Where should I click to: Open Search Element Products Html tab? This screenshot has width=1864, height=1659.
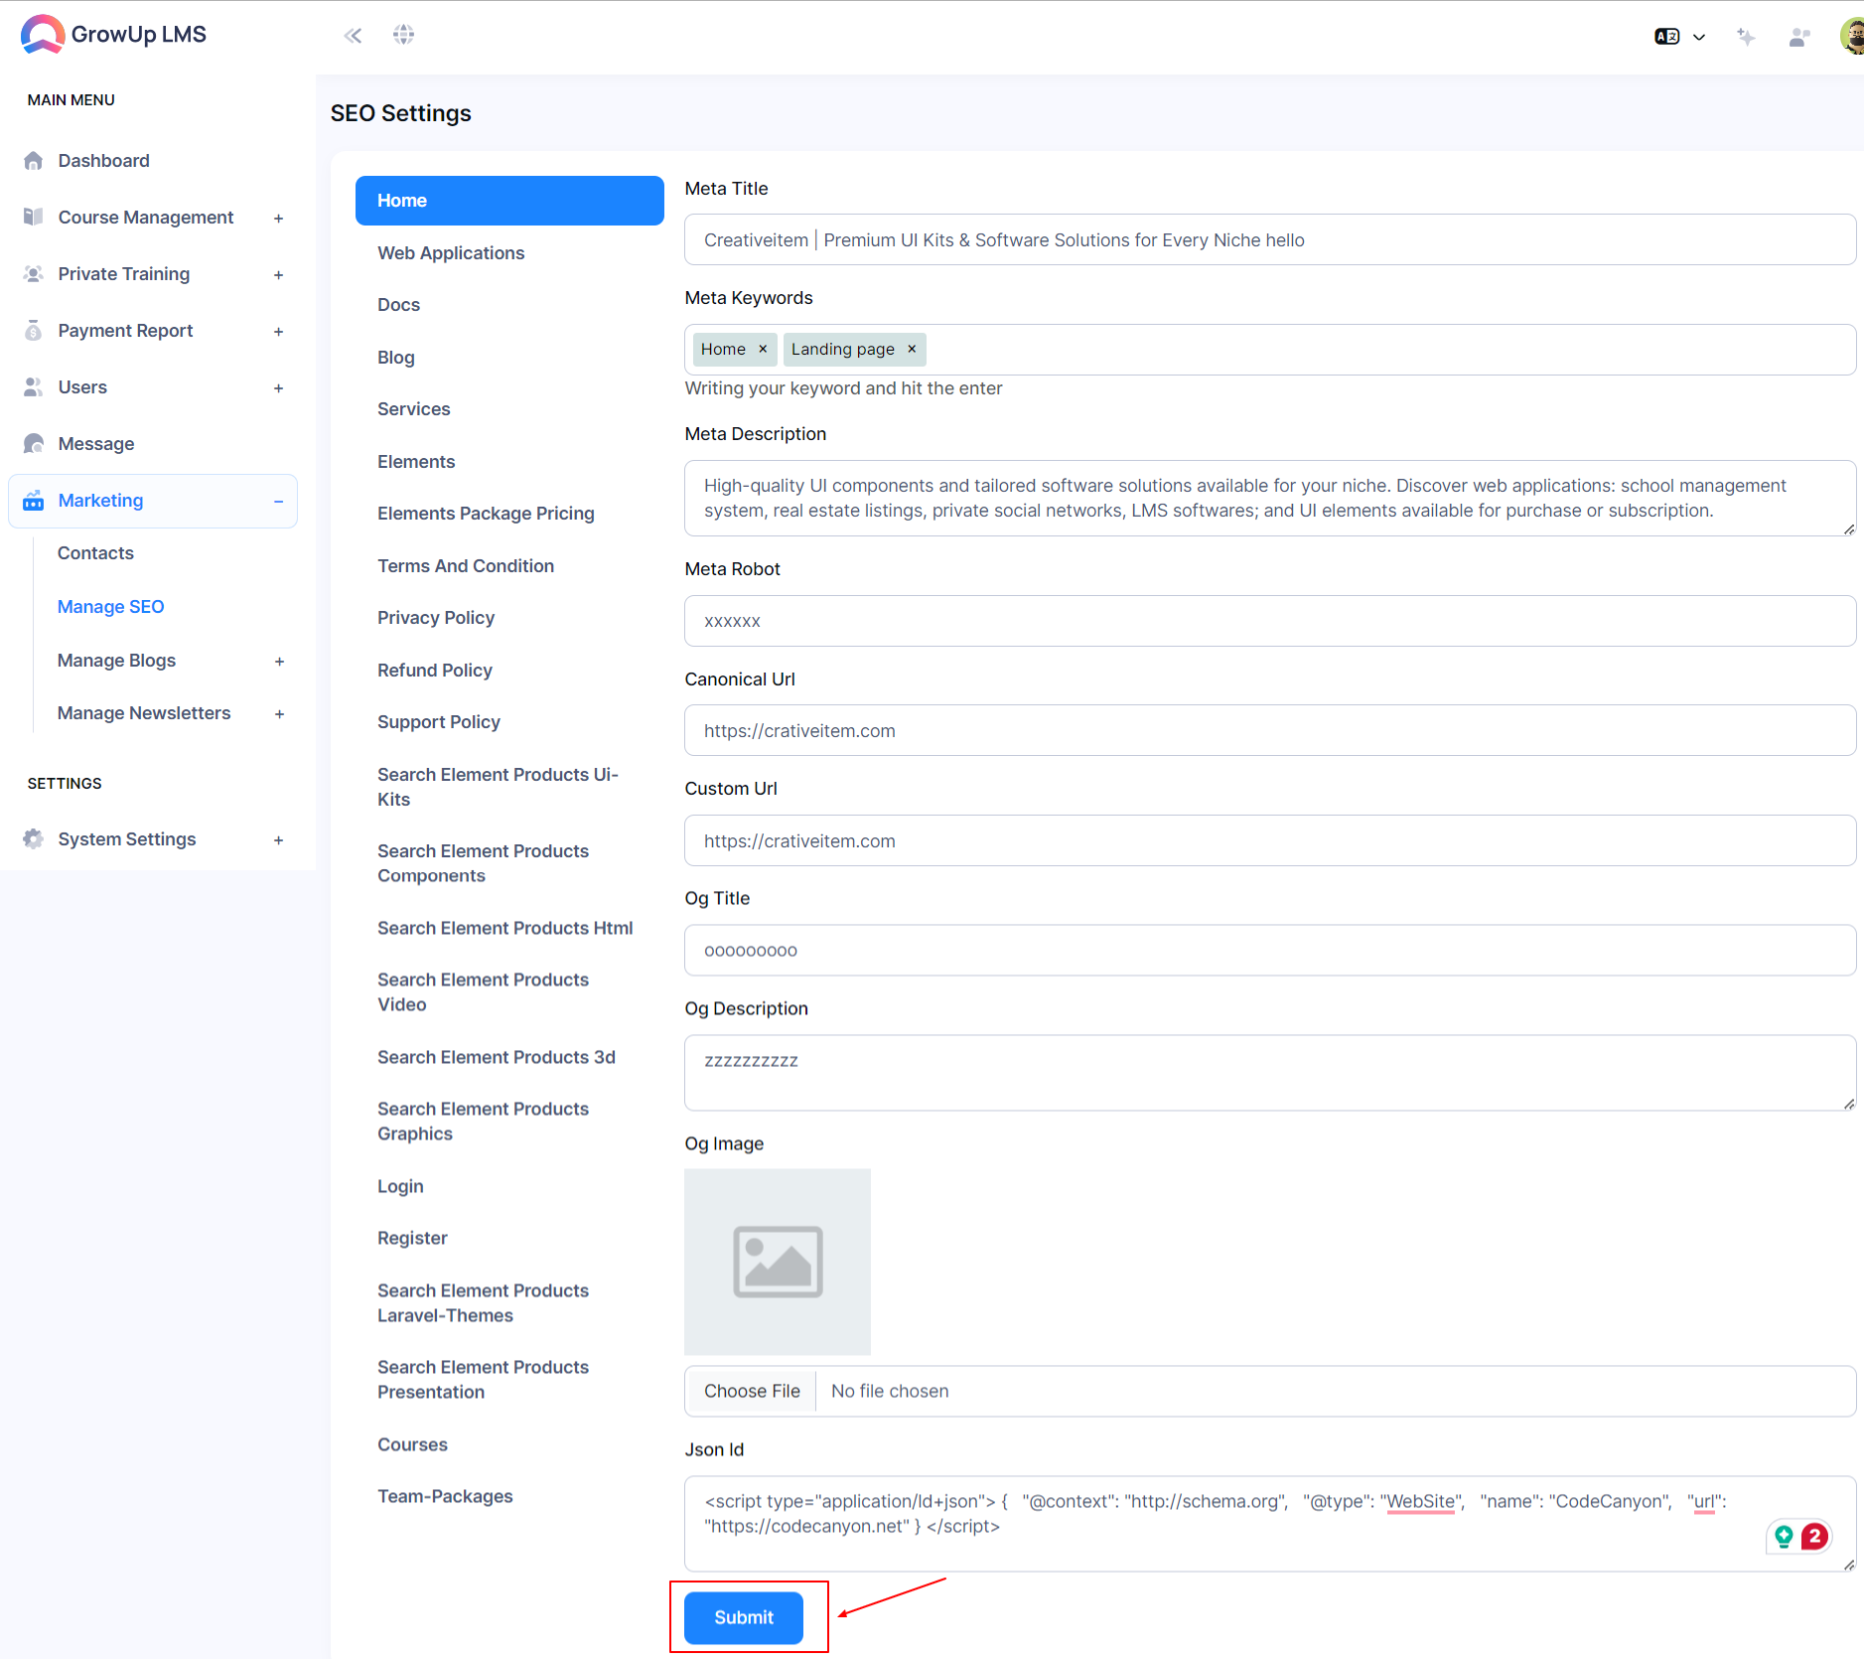(x=504, y=928)
